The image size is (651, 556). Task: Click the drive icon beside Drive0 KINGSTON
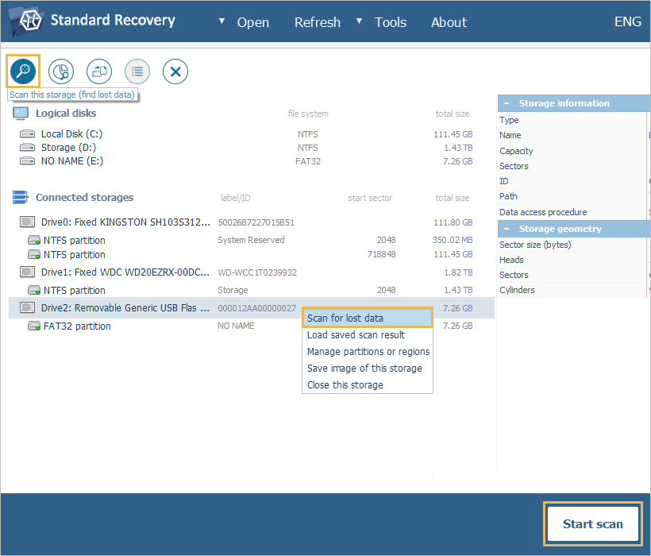pyautogui.click(x=26, y=221)
